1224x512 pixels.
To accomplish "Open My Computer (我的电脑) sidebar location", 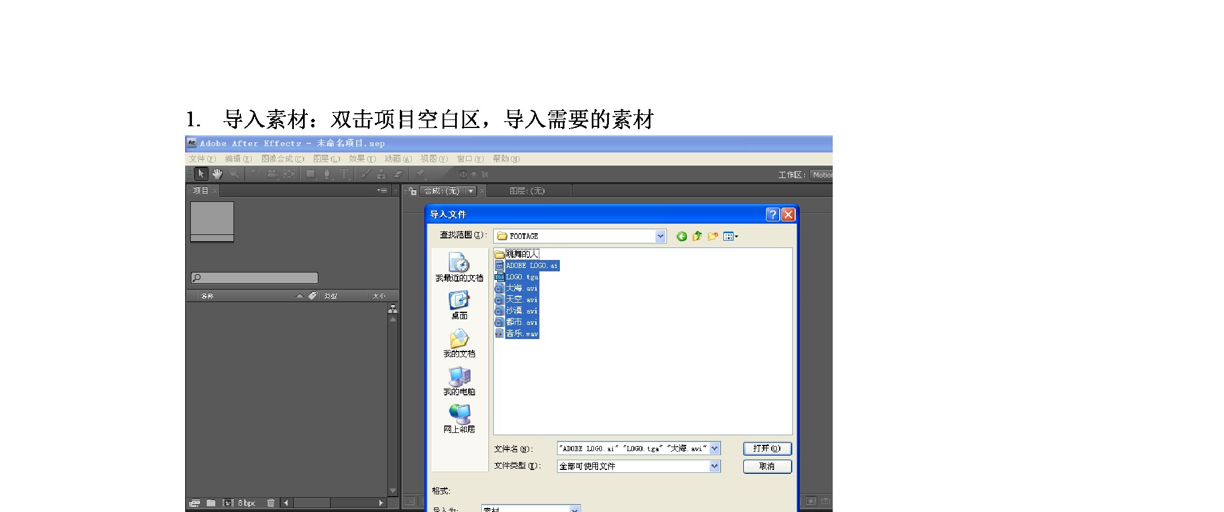I will point(459,381).
